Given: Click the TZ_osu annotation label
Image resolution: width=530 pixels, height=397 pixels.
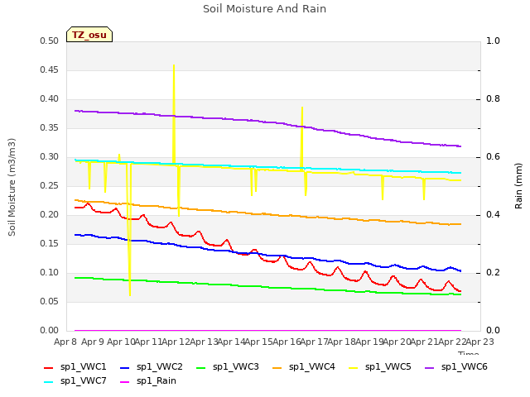Looking at the screenshot, I should pos(89,35).
